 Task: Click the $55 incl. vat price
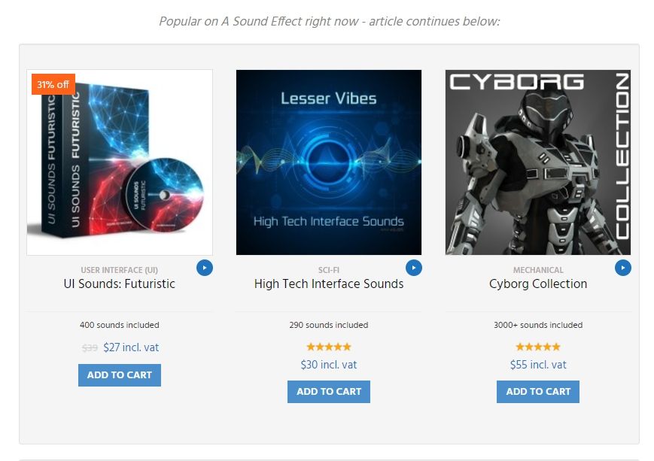538,365
